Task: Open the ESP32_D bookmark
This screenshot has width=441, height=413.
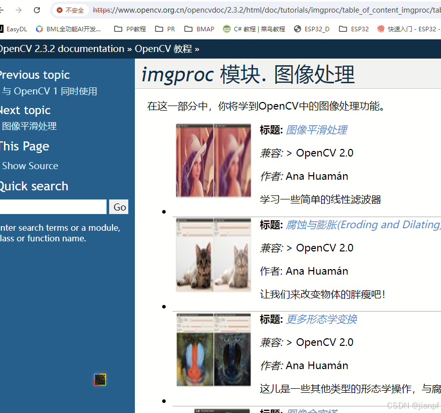Action: point(312,29)
